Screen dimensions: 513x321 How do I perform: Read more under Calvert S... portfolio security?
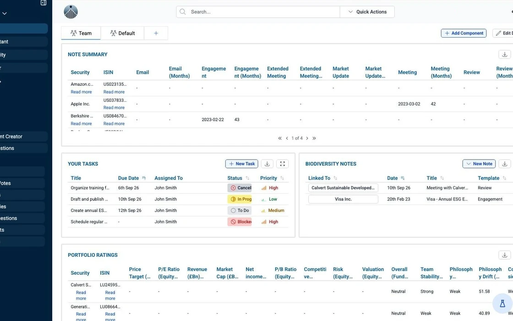81,295
